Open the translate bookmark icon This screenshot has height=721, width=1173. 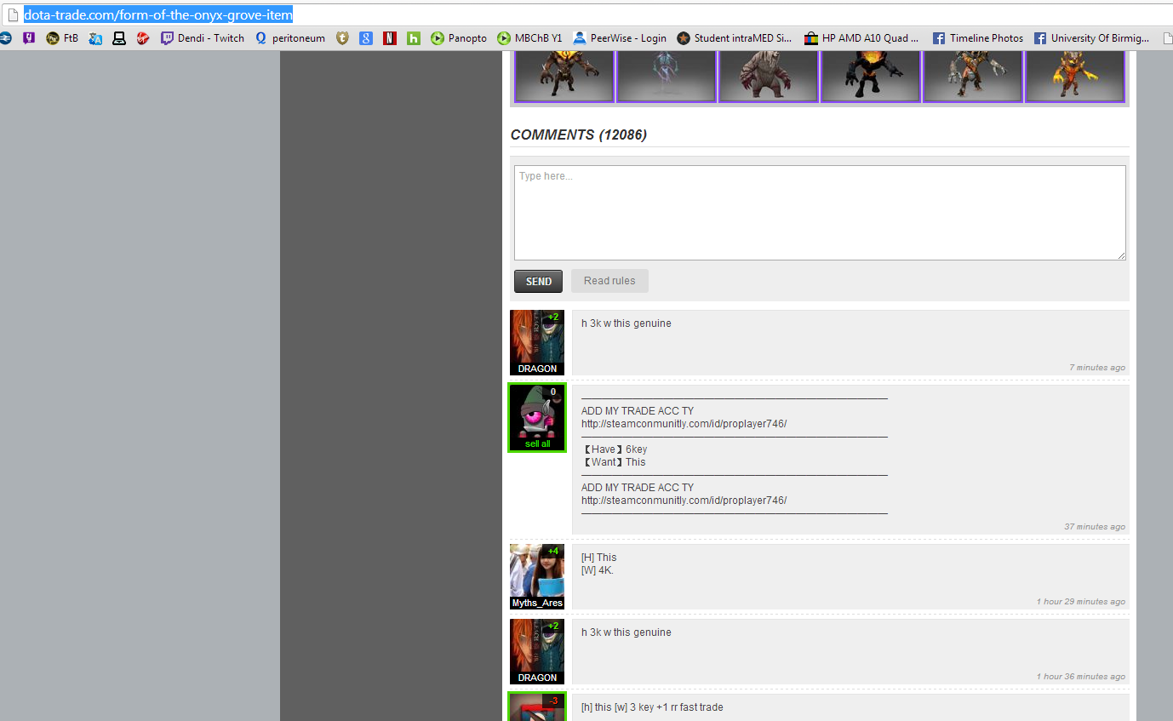coord(96,38)
